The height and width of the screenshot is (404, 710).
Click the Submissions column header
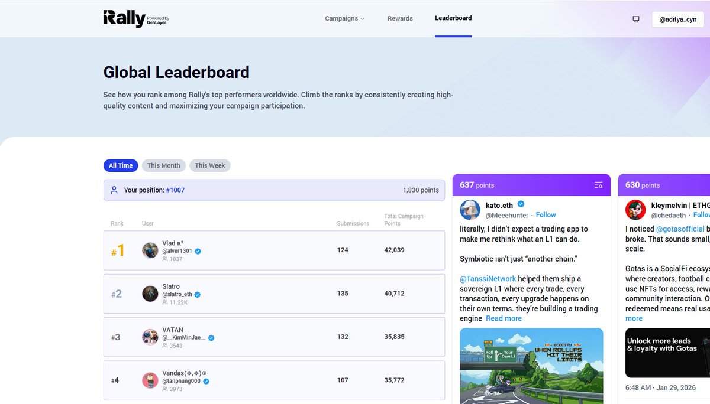coord(353,224)
